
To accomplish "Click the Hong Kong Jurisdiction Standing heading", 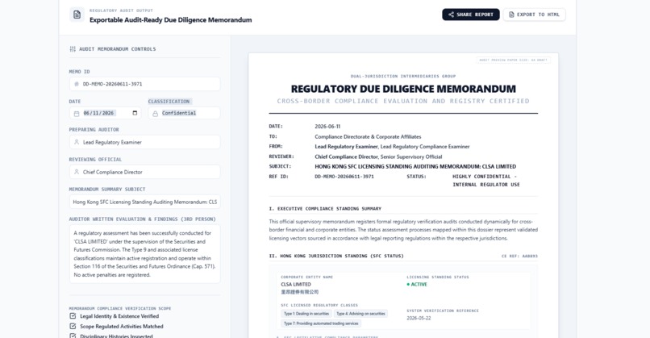I will pos(336,256).
